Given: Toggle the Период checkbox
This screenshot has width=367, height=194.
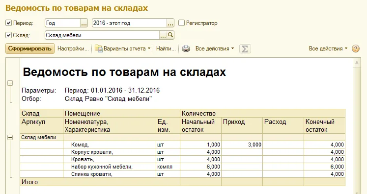Looking at the screenshot, I should click(x=8, y=23).
